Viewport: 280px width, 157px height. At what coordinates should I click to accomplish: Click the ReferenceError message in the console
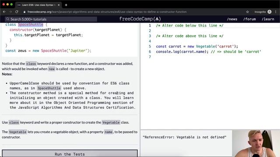tap(184, 137)
